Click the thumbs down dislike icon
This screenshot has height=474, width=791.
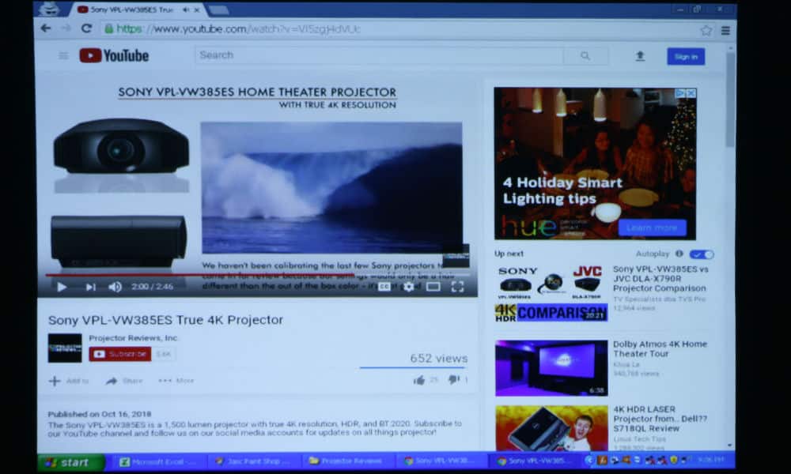[x=453, y=380]
